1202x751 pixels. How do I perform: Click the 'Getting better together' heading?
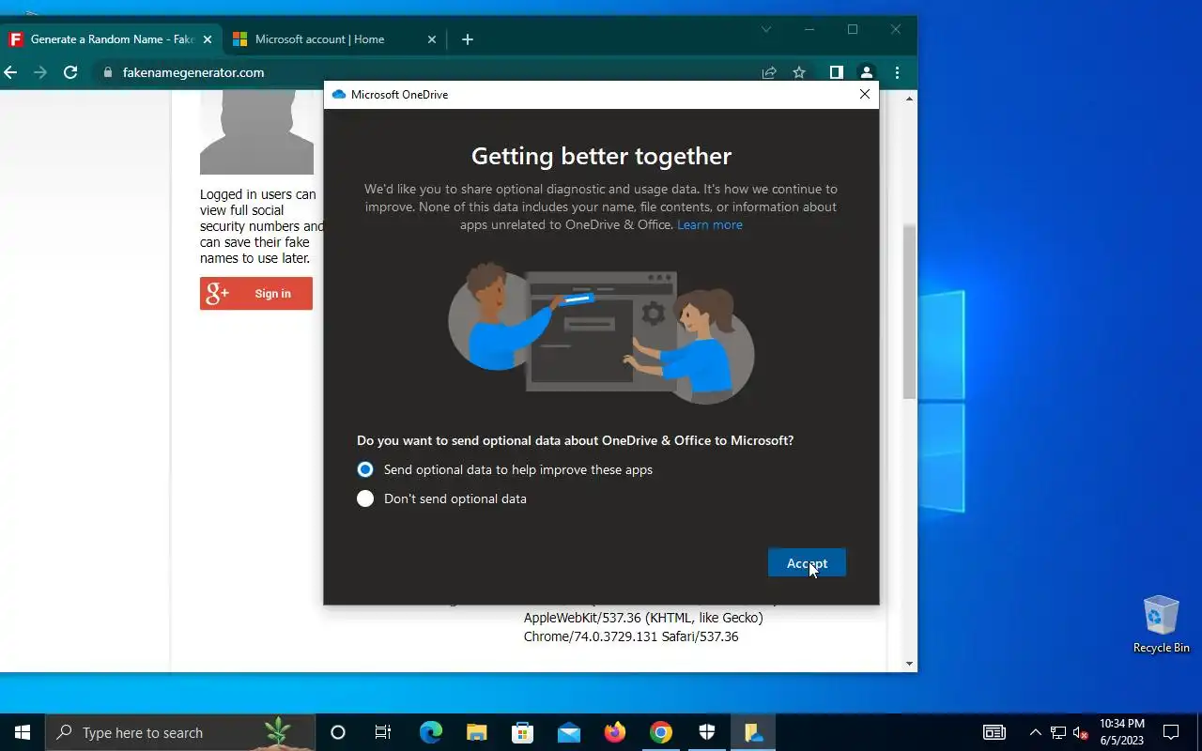(x=601, y=156)
